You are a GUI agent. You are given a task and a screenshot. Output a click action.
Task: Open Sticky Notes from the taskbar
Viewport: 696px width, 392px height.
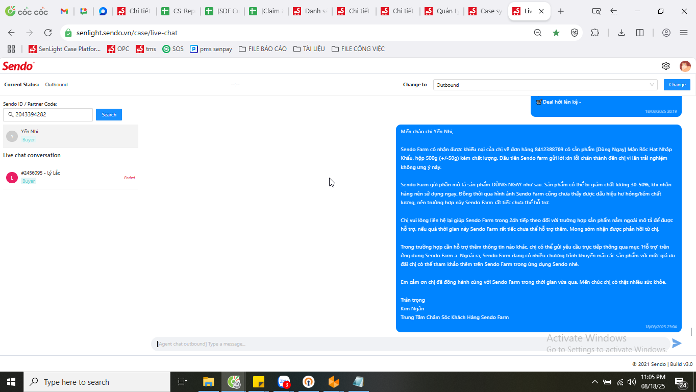259,382
